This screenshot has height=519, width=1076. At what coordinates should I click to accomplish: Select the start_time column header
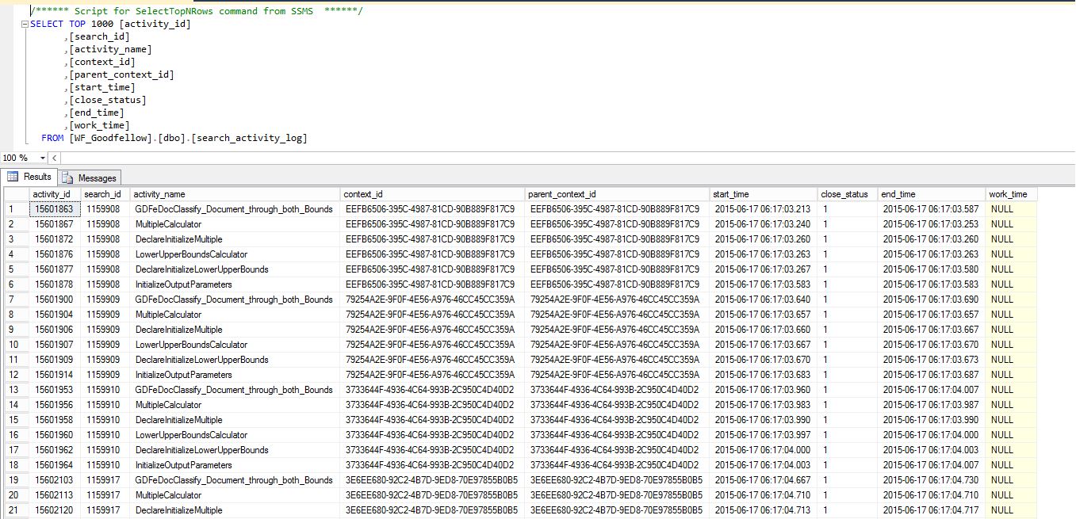(764, 194)
